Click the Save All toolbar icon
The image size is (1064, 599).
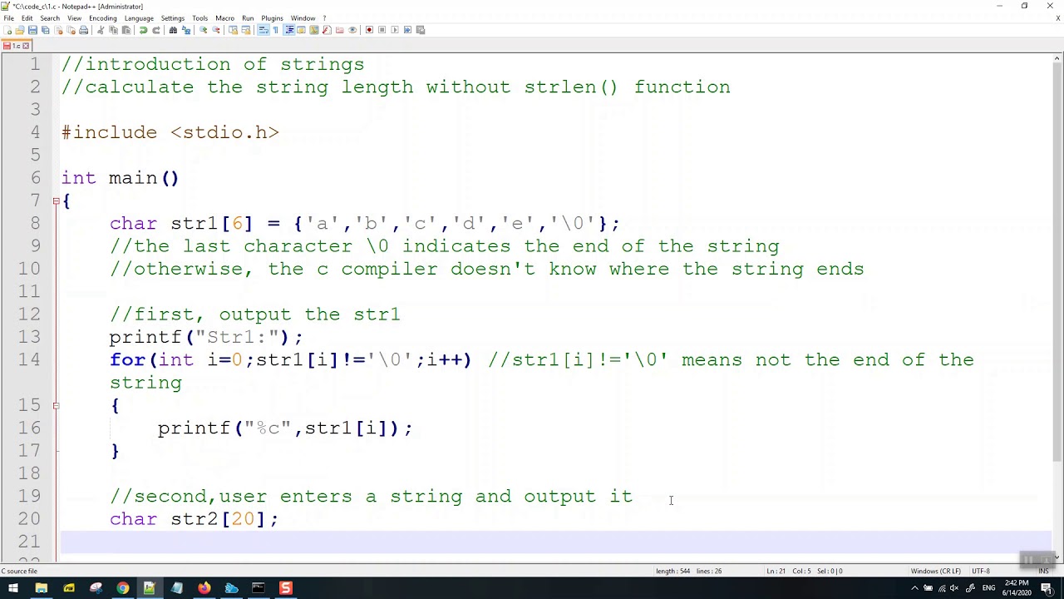pyautogui.click(x=45, y=30)
